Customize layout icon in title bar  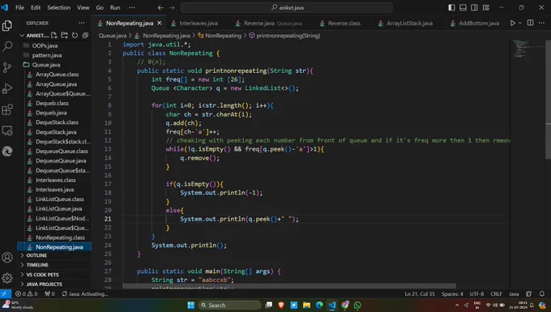[486, 7]
